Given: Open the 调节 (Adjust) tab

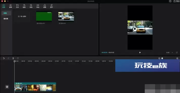Looking at the screenshot, I should [52, 6].
